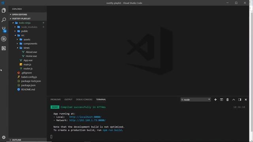Collapse the todo-ninja folder
Image resolution: width=253 pixels, height=142 pixels.
pos(13,23)
